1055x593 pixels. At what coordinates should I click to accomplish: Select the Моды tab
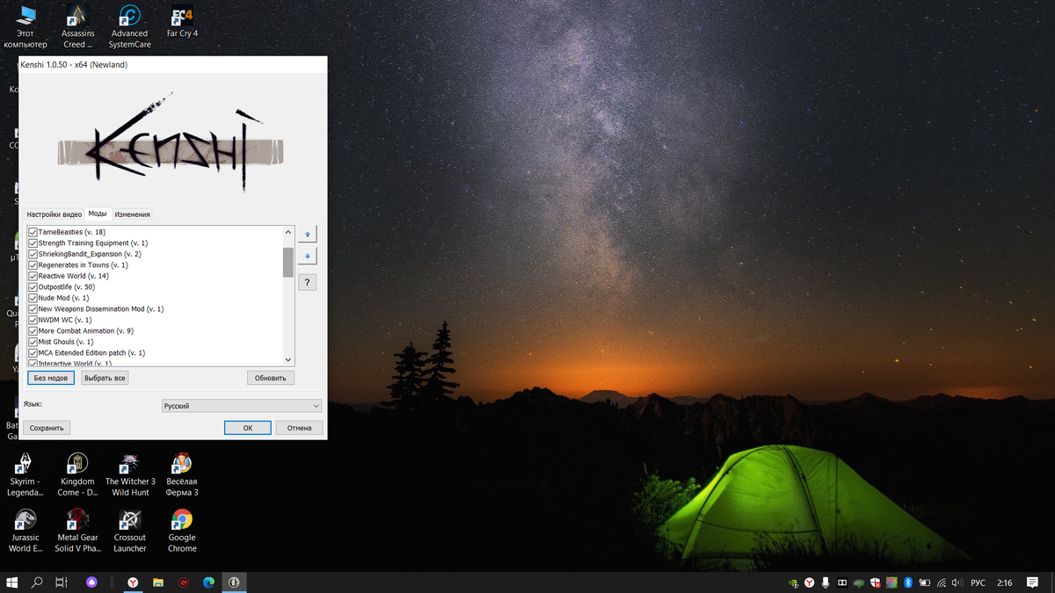coord(98,213)
